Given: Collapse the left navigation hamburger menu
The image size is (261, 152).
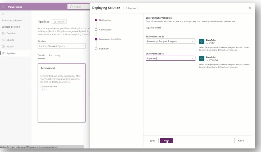Looking at the screenshot, I should tap(3, 14).
